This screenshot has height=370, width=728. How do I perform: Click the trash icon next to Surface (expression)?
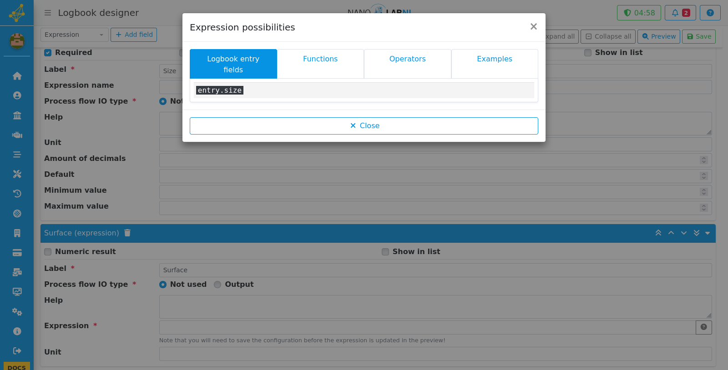coord(127,233)
